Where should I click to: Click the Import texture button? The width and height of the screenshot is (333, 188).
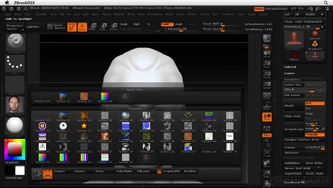63,171
